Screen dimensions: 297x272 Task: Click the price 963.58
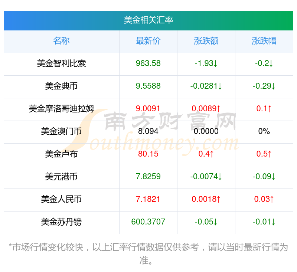[x=148, y=63]
